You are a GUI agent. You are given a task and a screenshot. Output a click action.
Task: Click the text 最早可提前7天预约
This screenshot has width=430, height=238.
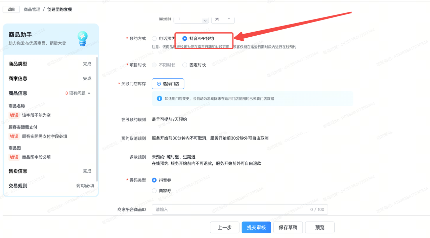coord(169,119)
